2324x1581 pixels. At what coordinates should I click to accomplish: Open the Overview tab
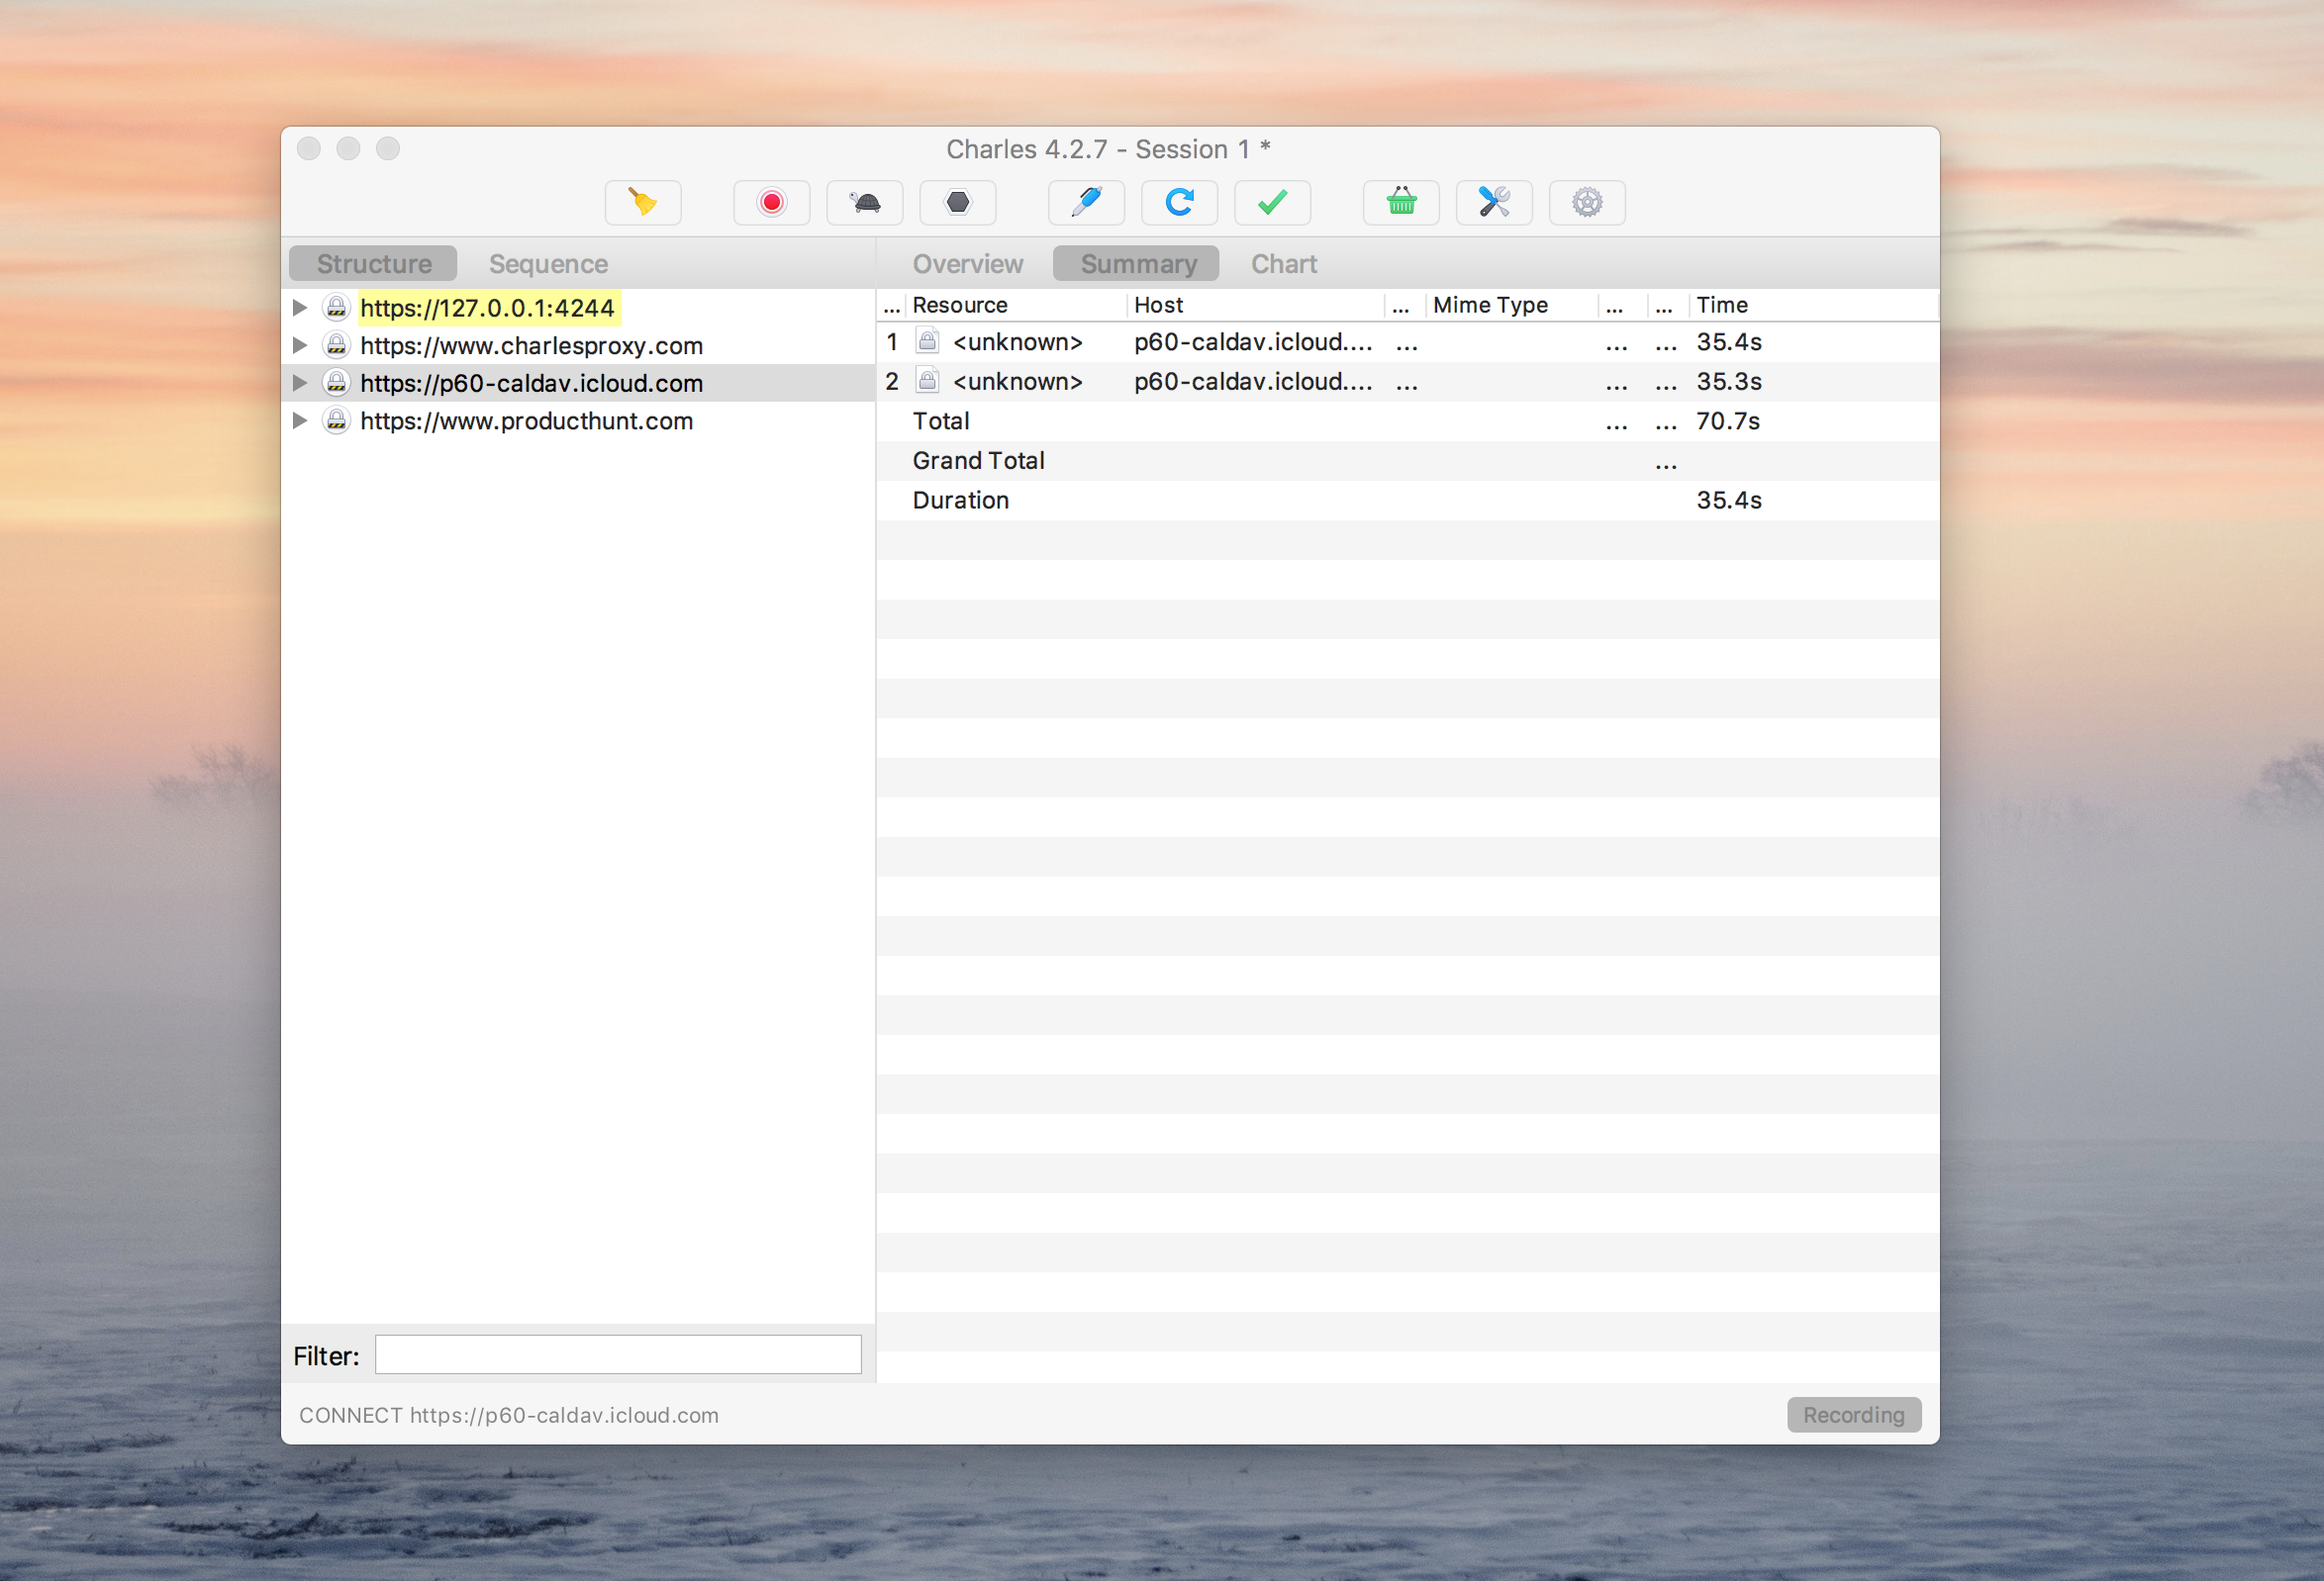(967, 264)
